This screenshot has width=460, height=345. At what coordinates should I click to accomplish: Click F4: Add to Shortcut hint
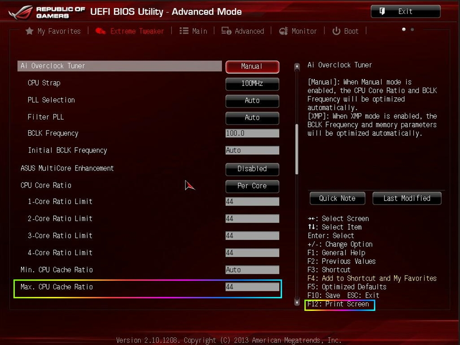pos(372,278)
